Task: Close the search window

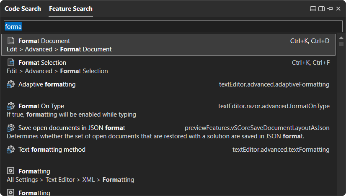Action: pyautogui.click(x=338, y=9)
